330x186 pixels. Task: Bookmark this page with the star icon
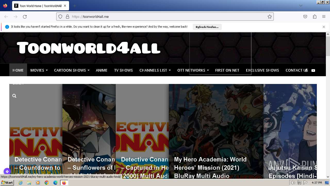coord(270,17)
